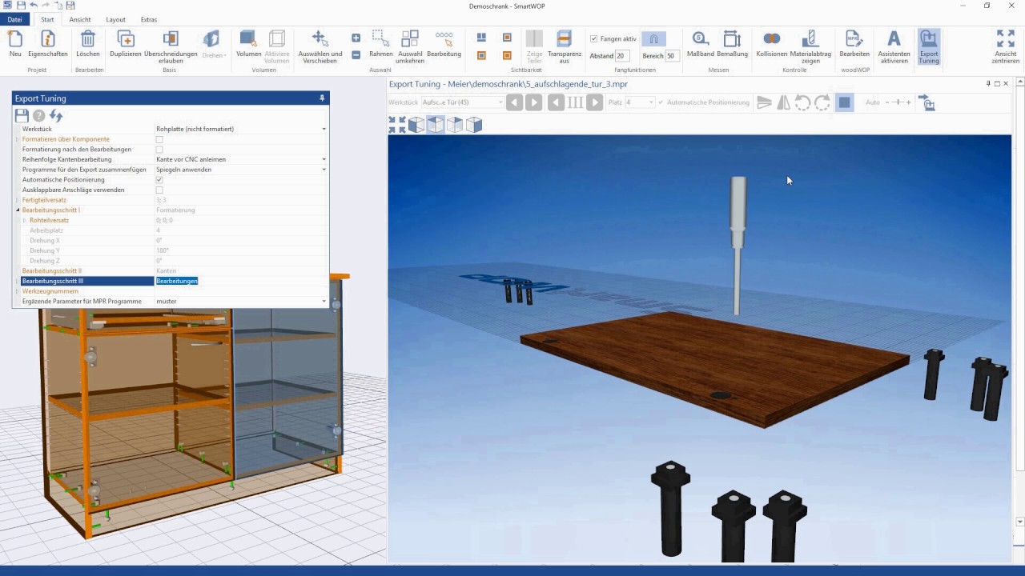Open the Datei menu

[x=14, y=19]
